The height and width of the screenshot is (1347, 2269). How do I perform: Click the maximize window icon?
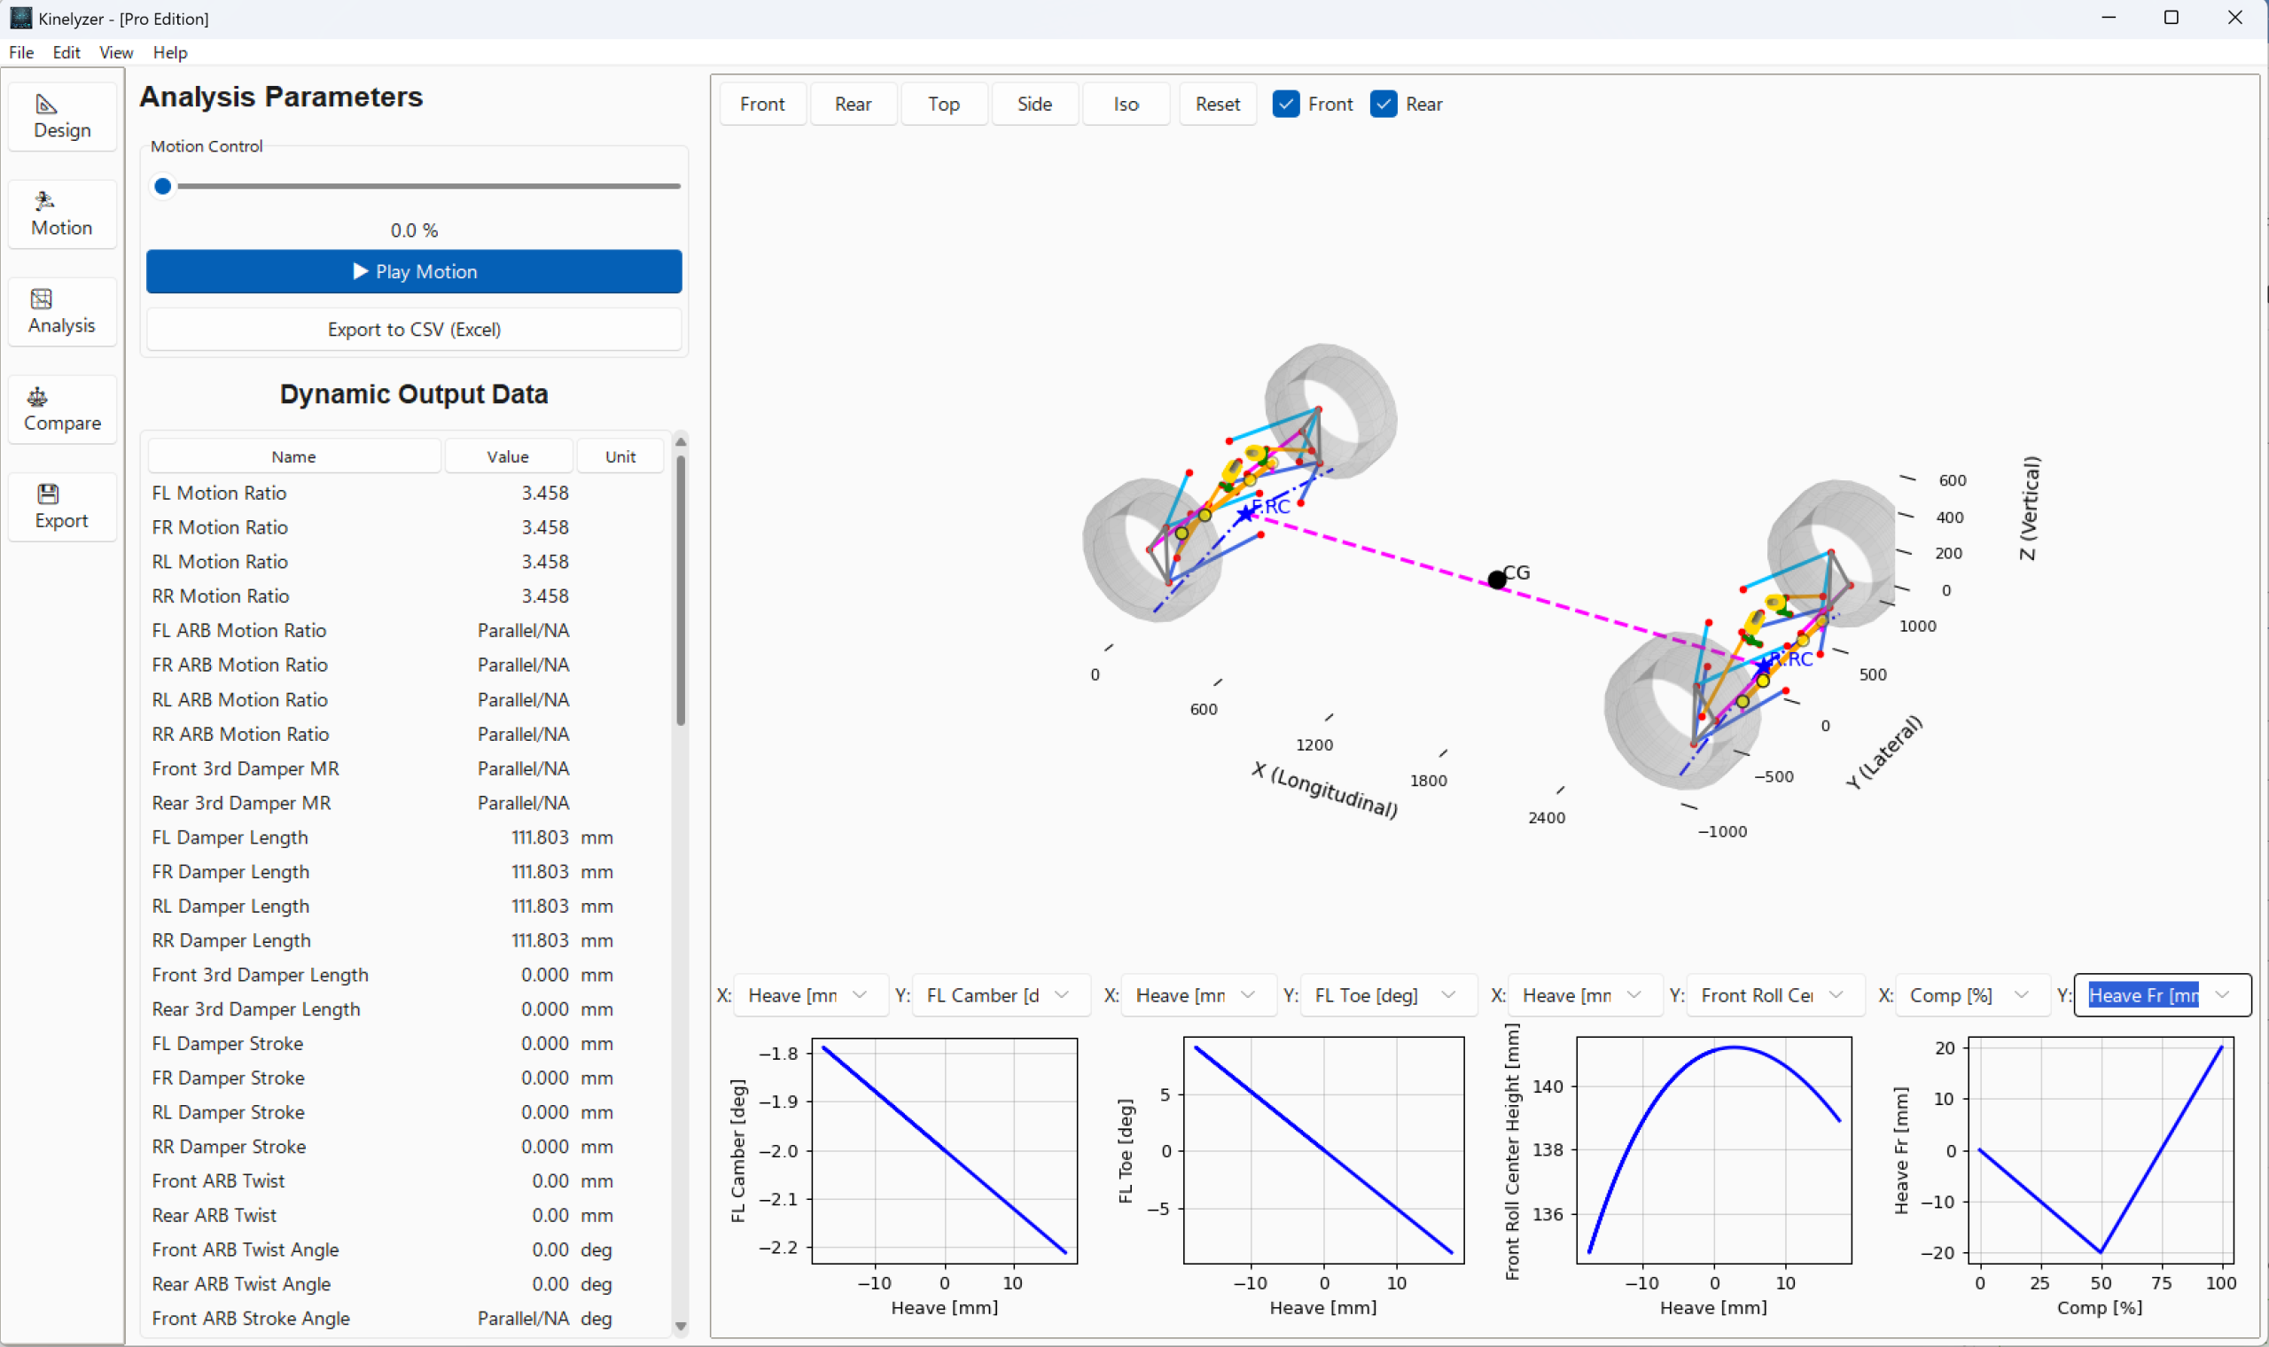click(2171, 18)
